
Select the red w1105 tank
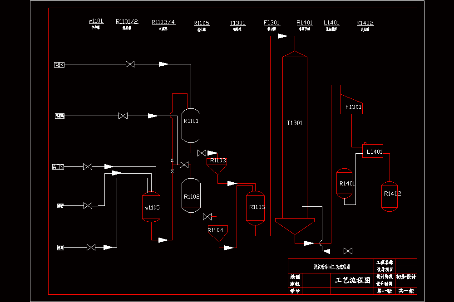[x=151, y=207]
